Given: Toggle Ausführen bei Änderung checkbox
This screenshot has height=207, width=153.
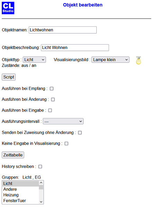Looking at the screenshot, I should tap(53, 99).
